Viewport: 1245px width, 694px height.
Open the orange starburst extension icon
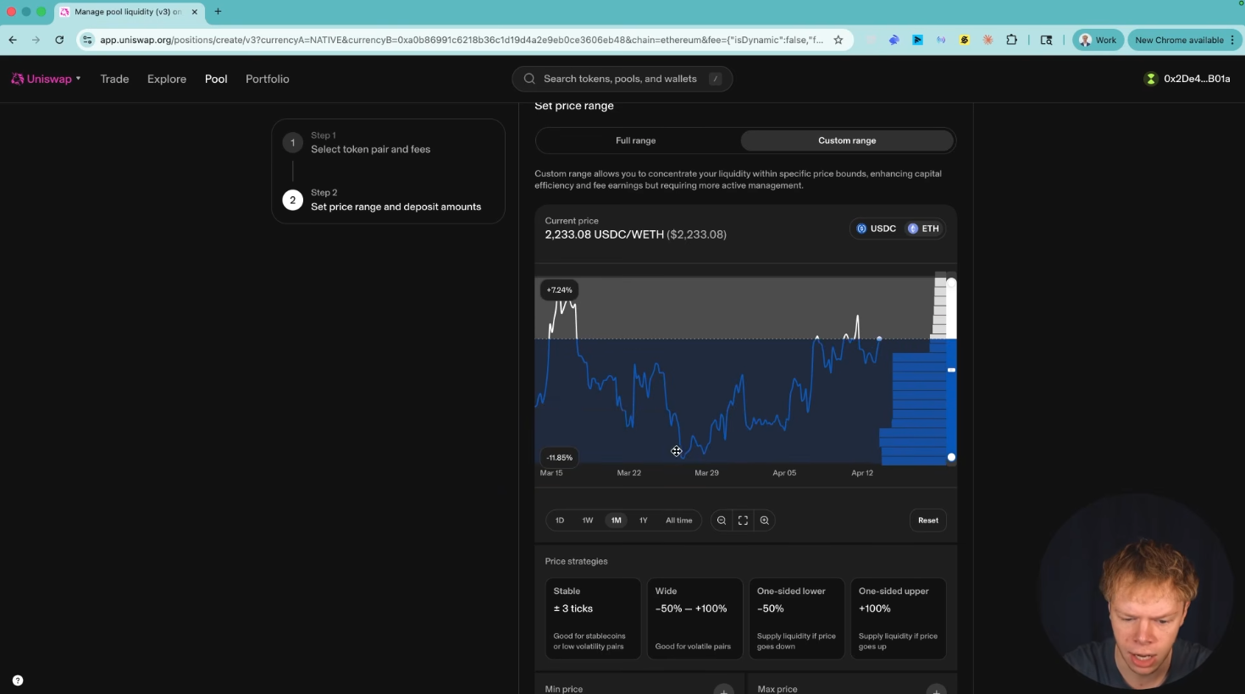coord(988,40)
